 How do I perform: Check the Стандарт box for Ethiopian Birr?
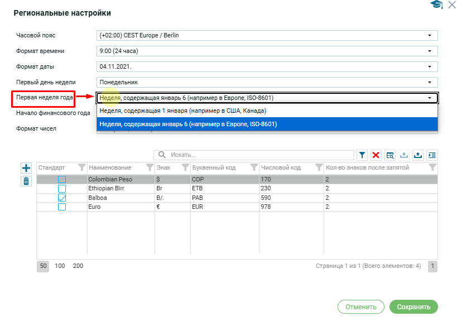click(62, 189)
